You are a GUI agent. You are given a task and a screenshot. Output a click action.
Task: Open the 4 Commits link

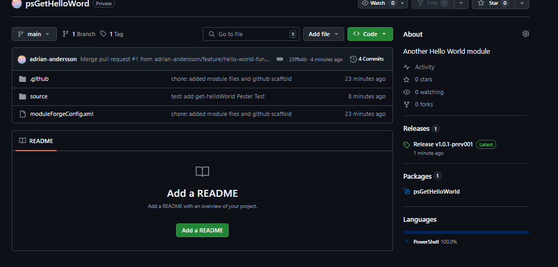pos(367,59)
